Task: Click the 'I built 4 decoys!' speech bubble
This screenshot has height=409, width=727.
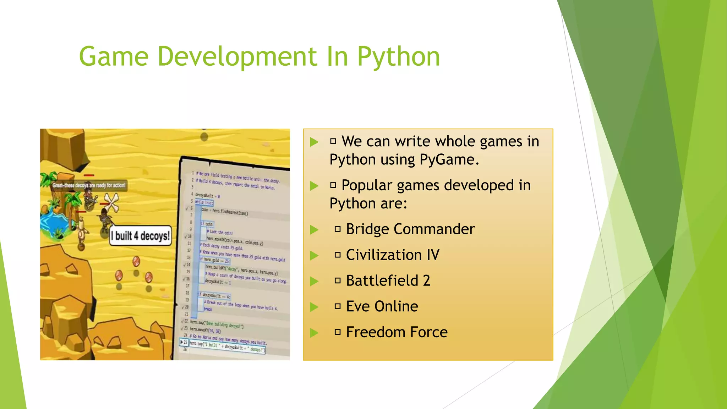Action: pos(141,236)
